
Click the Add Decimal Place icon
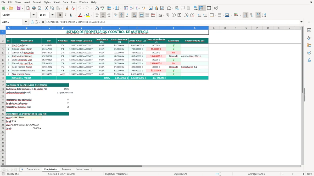pos(186,15)
